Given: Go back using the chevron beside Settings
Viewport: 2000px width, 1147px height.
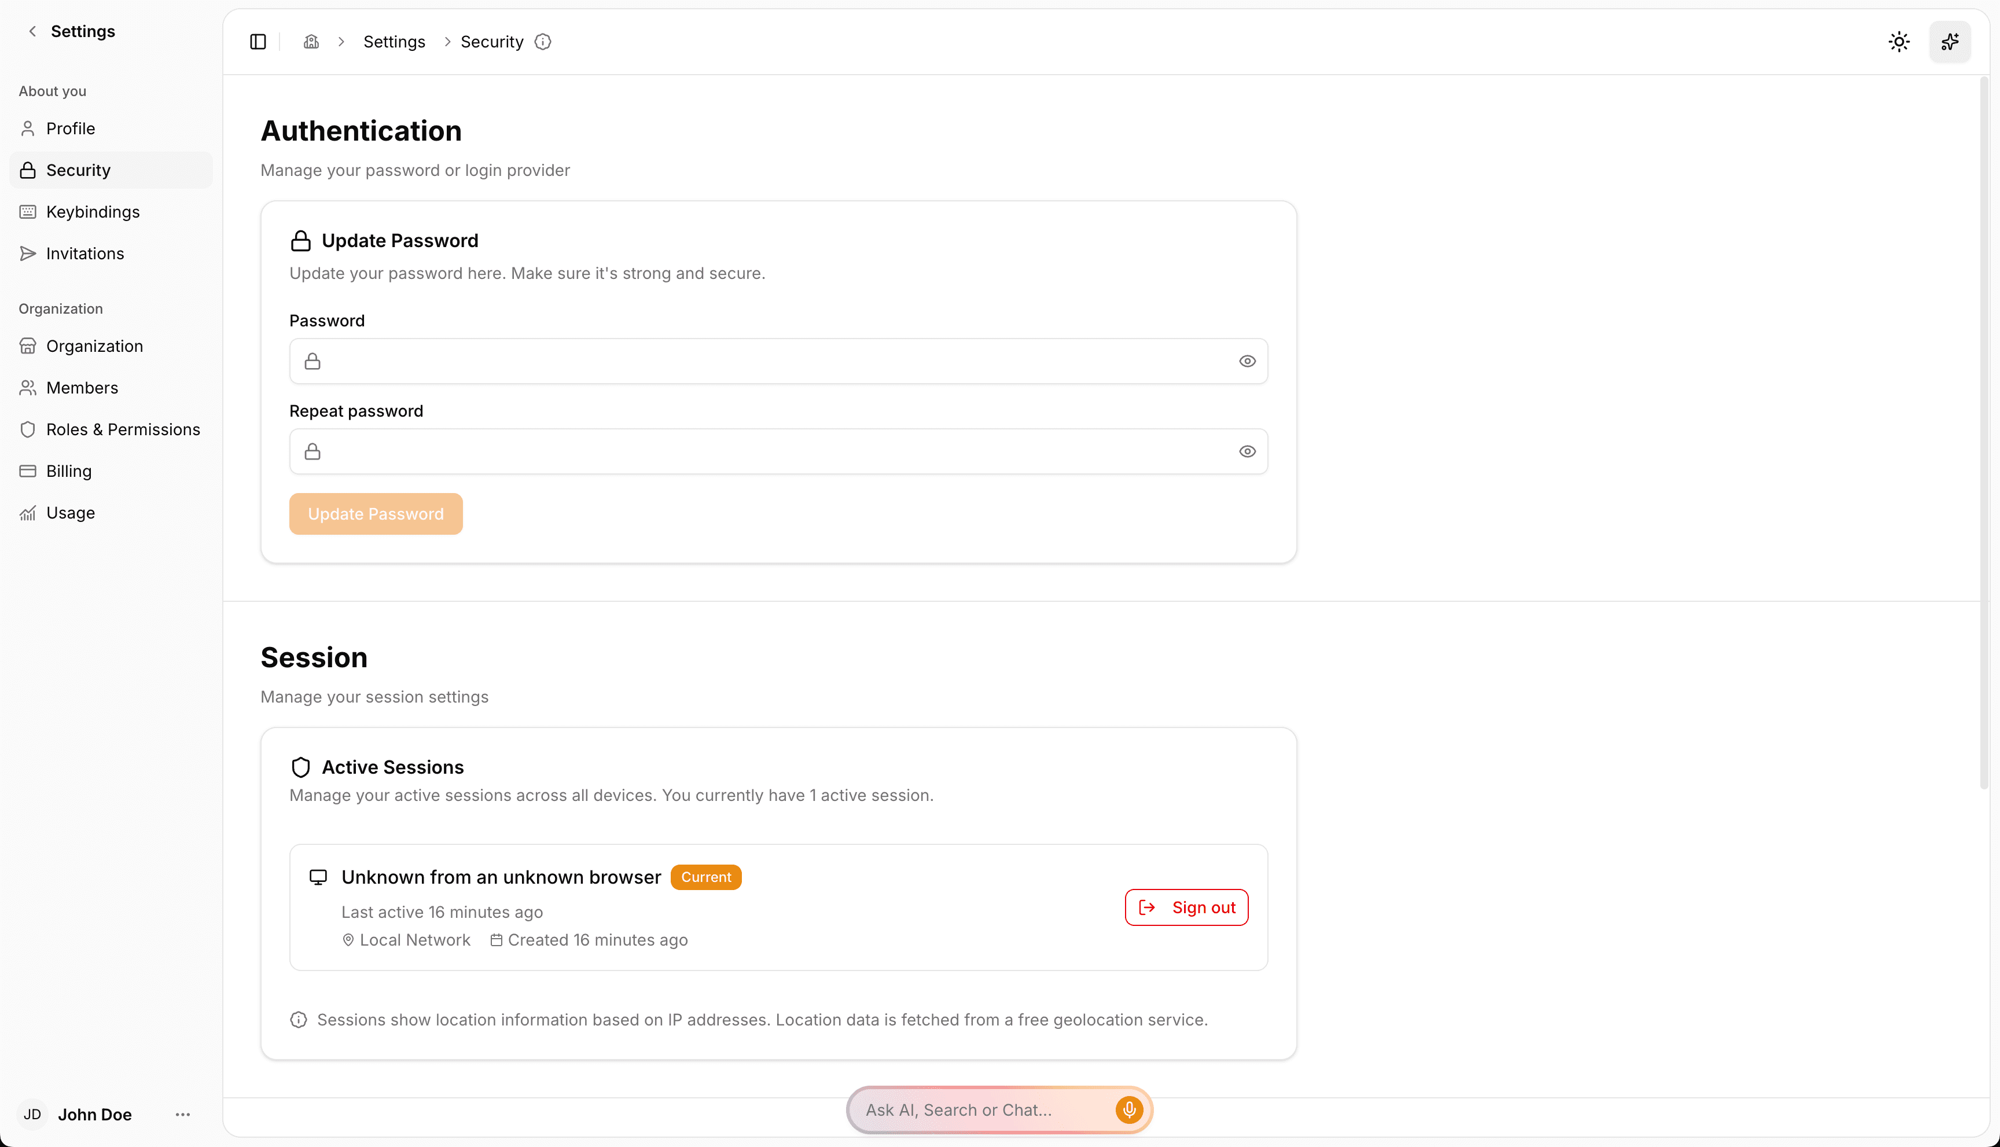Looking at the screenshot, I should [31, 31].
